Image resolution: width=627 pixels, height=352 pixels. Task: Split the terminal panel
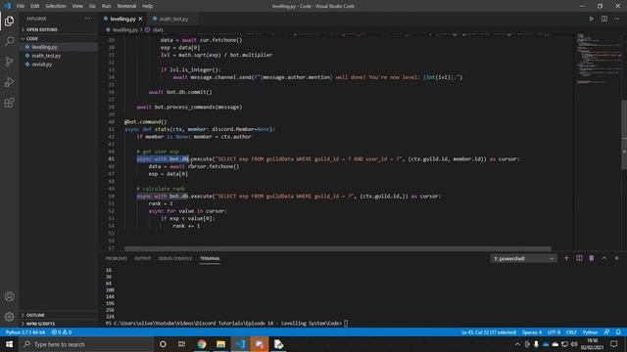point(579,258)
